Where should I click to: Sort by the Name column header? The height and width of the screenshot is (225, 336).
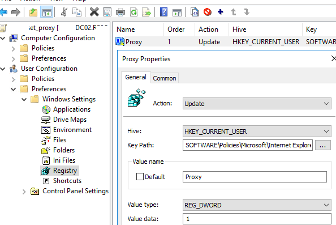(139, 29)
